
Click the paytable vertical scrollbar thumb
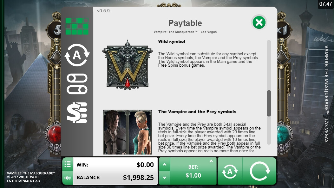tap(269, 103)
